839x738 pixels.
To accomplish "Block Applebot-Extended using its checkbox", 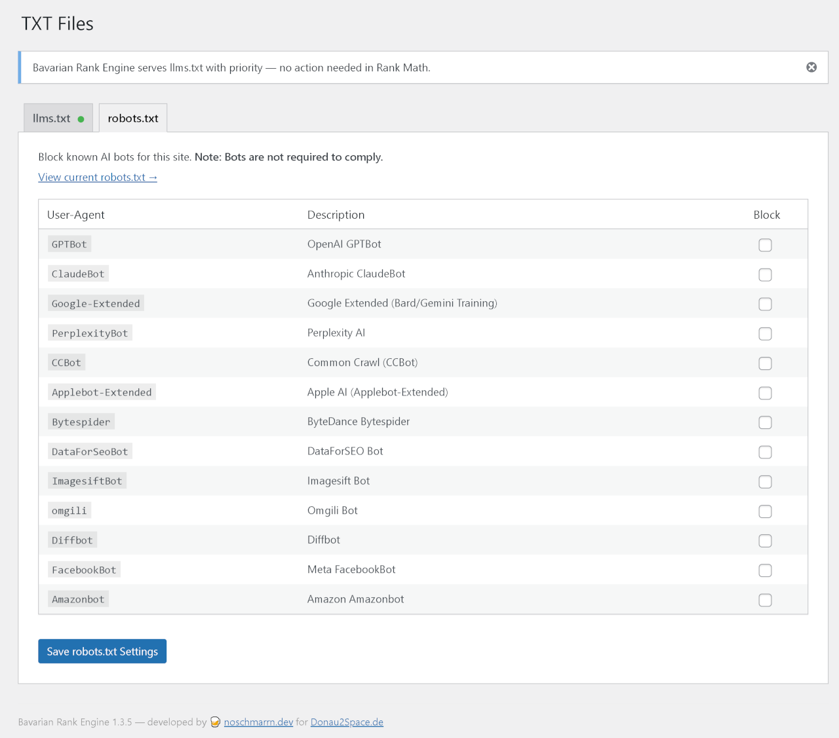I will 765,393.
